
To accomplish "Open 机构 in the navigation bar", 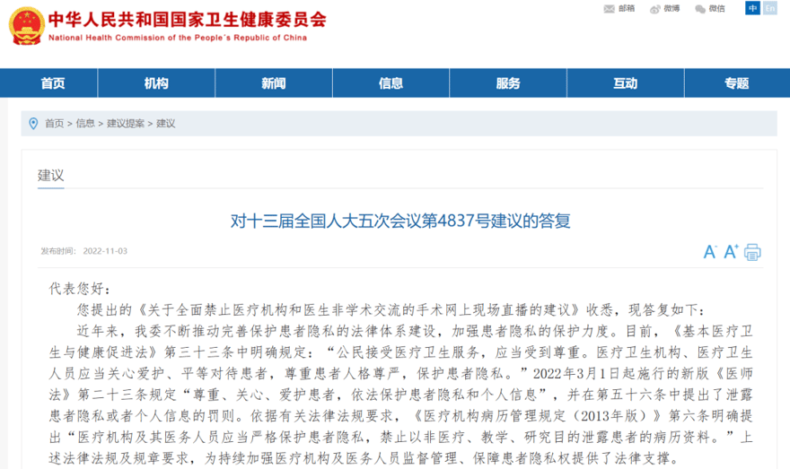I will click(x=156, y=83).
